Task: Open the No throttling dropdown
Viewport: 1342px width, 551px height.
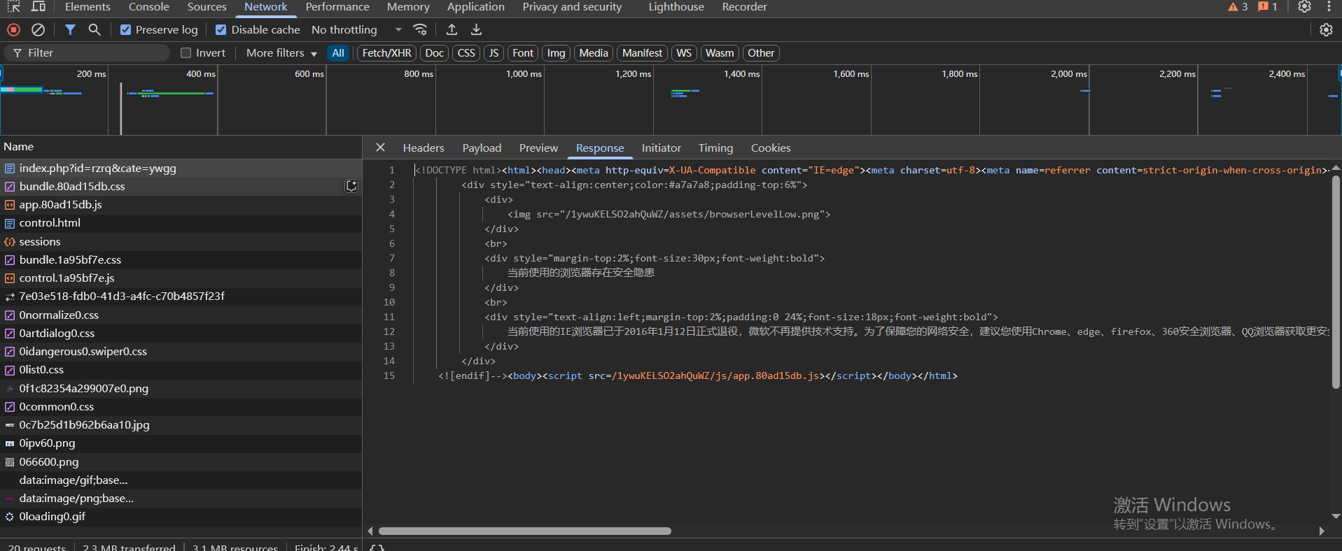Action: [x=356, y=29]
